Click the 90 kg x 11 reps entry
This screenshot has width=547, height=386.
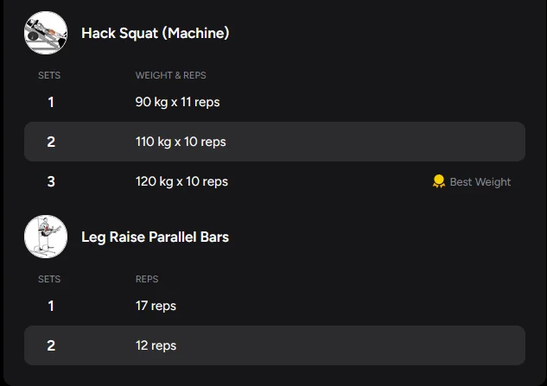(177, 102)
